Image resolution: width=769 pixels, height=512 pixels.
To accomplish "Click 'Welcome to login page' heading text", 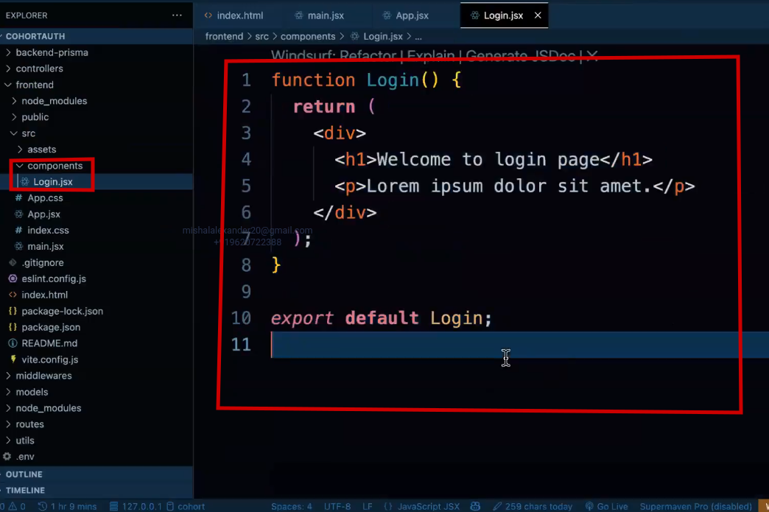I will click(488, 159).
